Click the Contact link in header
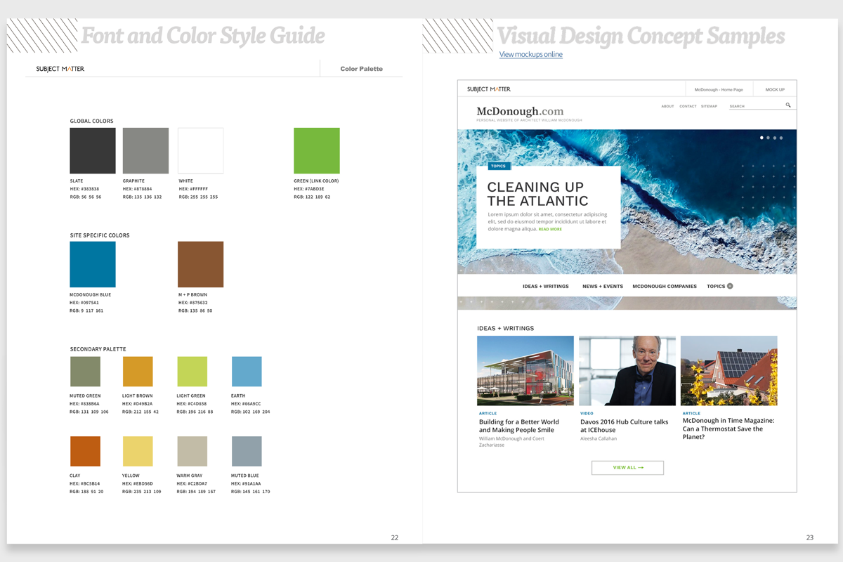The width and height of the screenshot is (843, 562). point(688,106)
